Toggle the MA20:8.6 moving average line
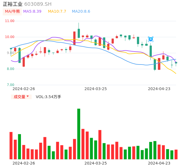The width and height of the screenshot is (189, 167). (81, 12)
